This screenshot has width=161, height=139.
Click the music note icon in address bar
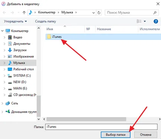[x=30, y=13]
